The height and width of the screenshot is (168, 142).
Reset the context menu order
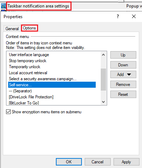click(x=123, y=94)
